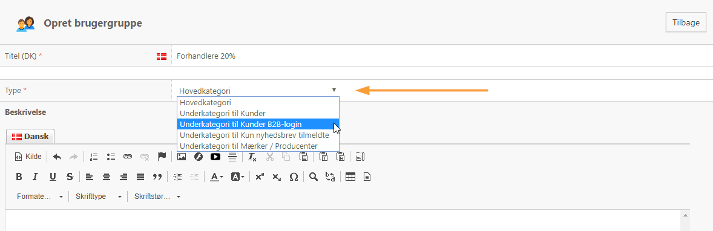Screen dimensions: 713x231
Task: Toggle bold text formatting
Action: [19, 177]
